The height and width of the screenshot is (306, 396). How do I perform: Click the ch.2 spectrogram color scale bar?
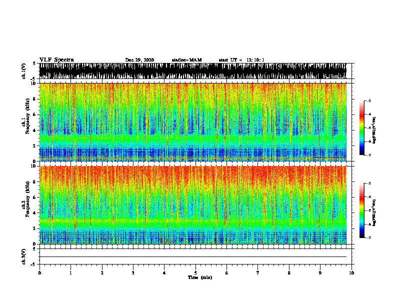(362, 210)
